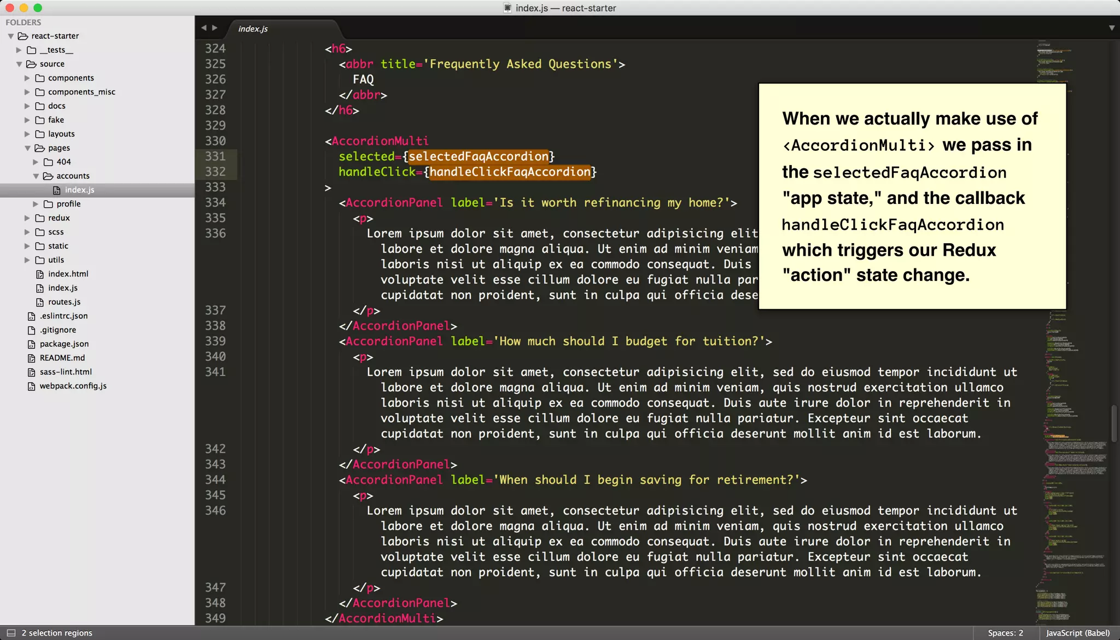Click the components folder icon
1120x640 pixels.
pyautogui.click(x=40, y=78)
